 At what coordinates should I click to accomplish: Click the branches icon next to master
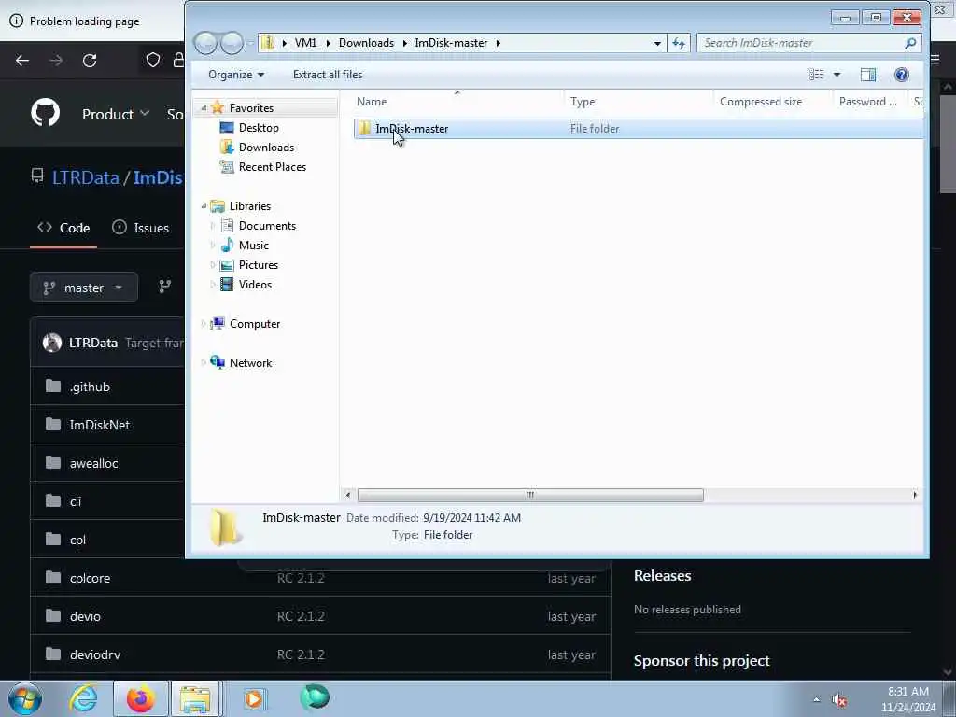[x=165, y=287]
